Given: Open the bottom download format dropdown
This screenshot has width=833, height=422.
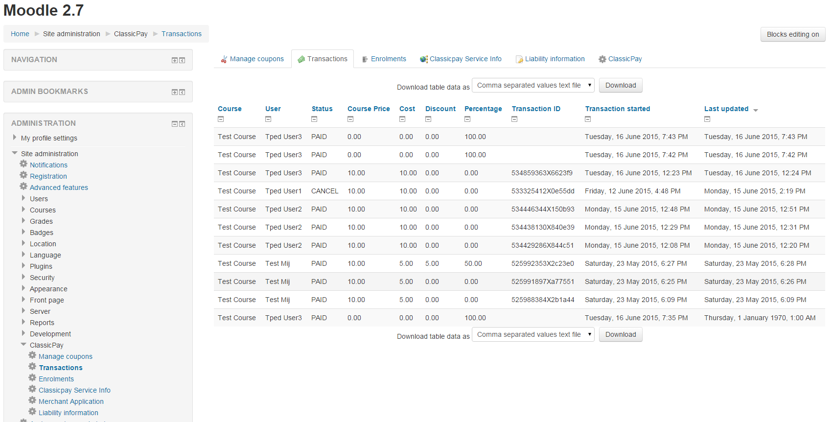Looking at the screenshot, I should [533, 334].
